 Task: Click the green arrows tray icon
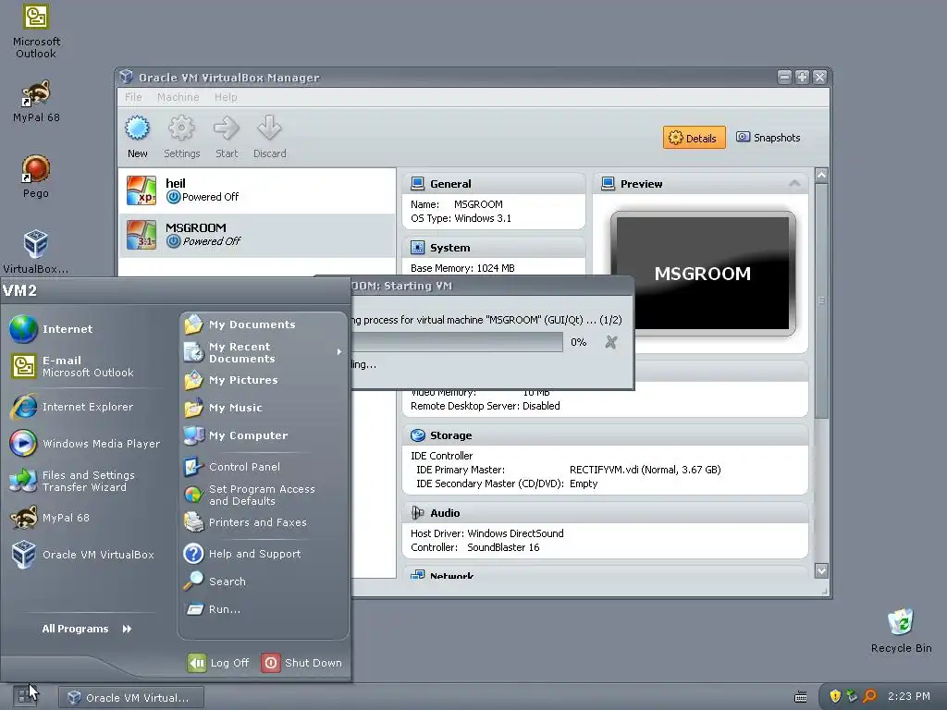(852, 696)
